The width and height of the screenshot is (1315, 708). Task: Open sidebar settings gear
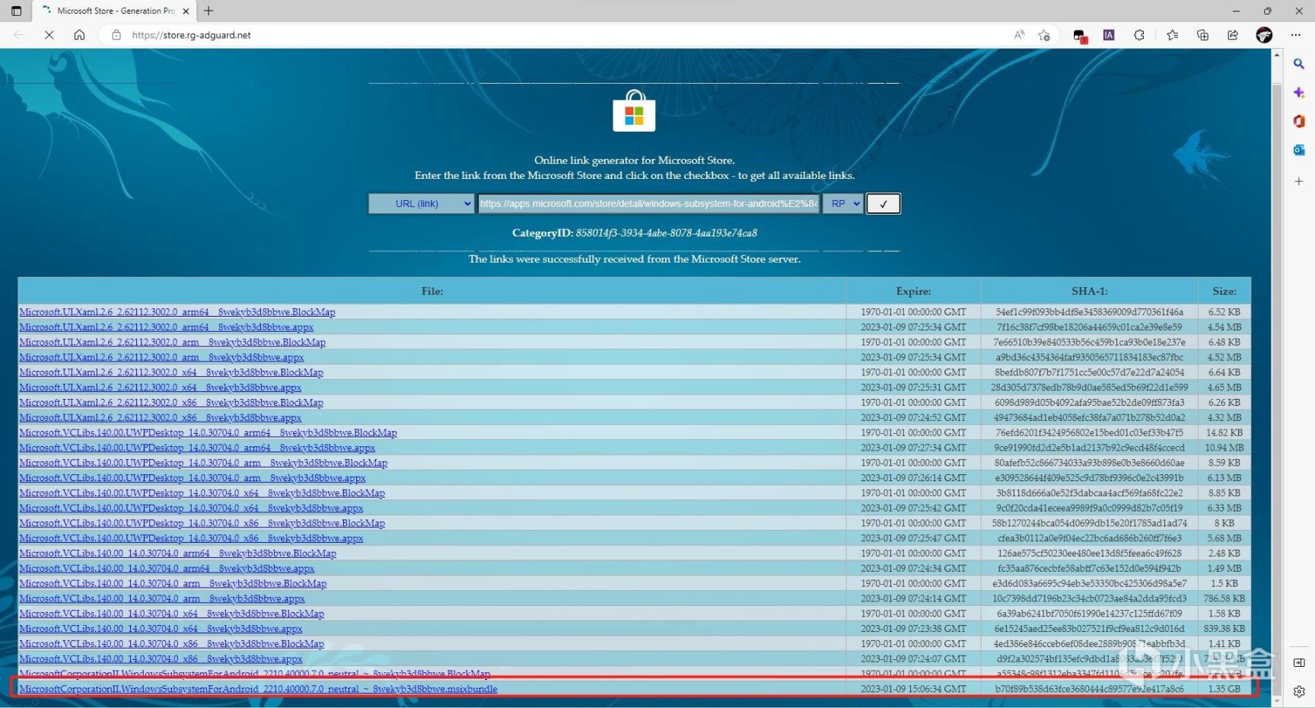coord(1299,692)
